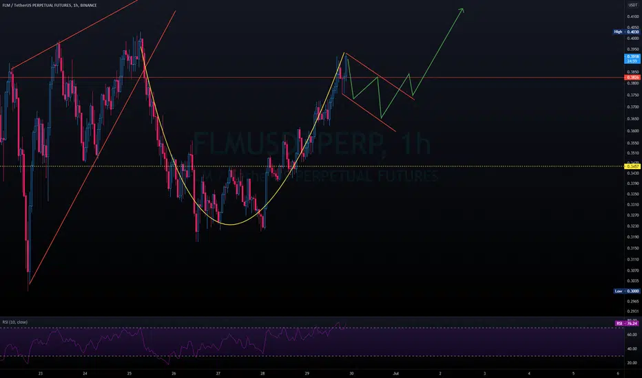Click the RSI 40.00 scale value
Viewport: 642px width, 378px height.
click(x=632, y=348)
